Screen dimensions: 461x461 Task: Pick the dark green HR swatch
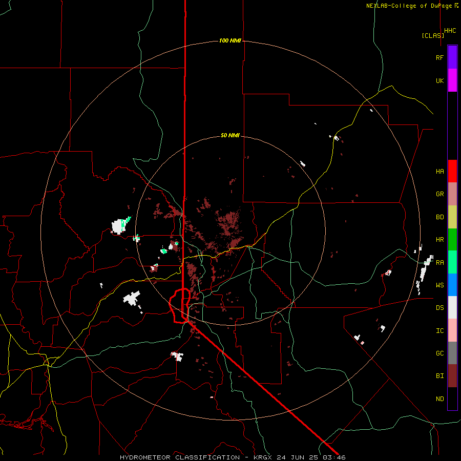(452, 240)
